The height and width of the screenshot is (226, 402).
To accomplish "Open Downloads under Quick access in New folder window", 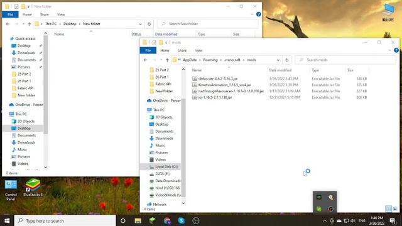I will tap(26, 53).
